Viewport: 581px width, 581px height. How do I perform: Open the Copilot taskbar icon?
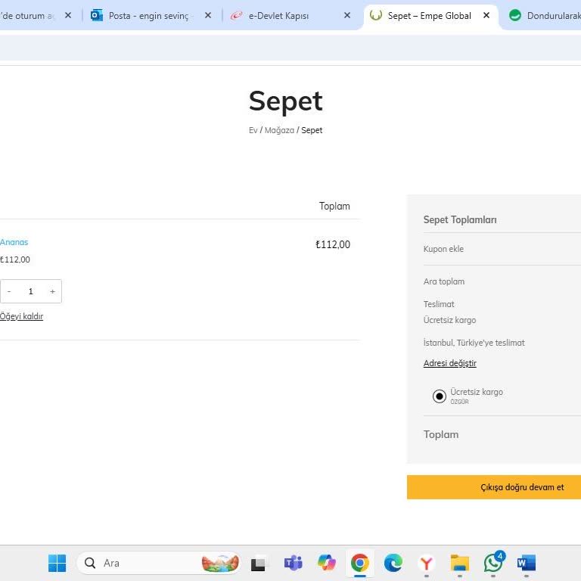coord(327,563)
